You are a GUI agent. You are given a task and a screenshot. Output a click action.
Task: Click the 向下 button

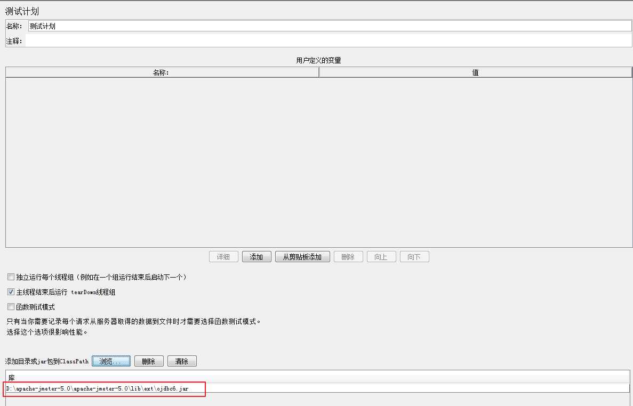coord(414,257)
